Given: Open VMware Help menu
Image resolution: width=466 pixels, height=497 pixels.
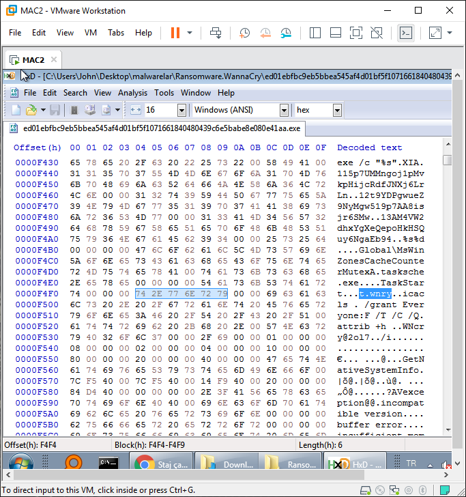Looking at the screenshot, I should tap(143, 33).
